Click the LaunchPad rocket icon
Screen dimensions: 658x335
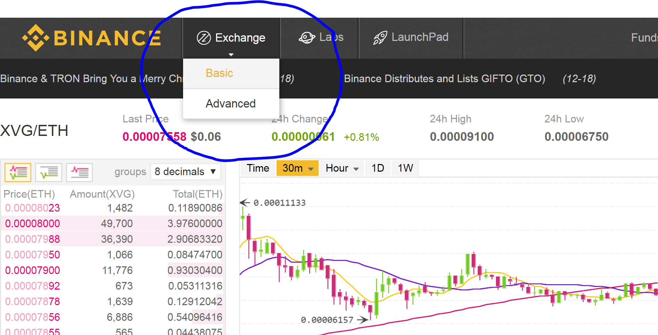click(x=380, y=37)
